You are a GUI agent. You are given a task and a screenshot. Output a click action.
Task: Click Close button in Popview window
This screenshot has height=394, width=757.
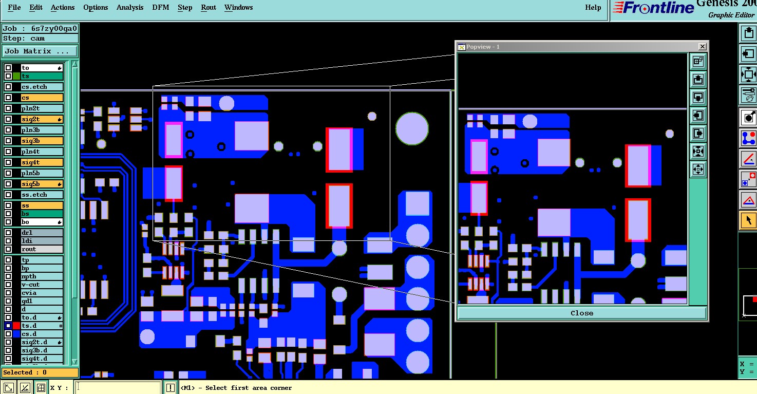click(x=582, y=313)
